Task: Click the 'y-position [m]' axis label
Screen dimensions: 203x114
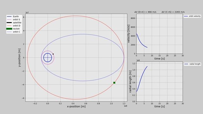Action: (x=19, y=58)
